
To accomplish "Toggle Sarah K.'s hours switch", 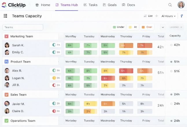I will point(53,45).
